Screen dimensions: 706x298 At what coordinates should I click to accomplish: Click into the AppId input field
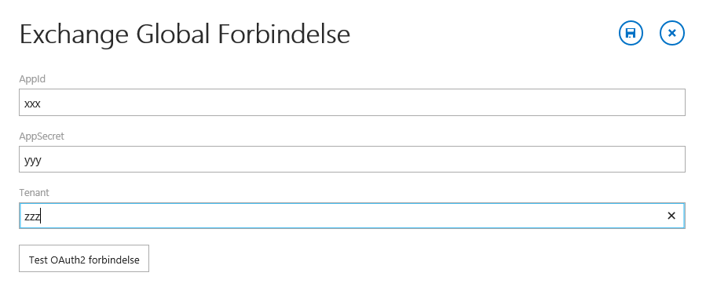coord(352,103)
